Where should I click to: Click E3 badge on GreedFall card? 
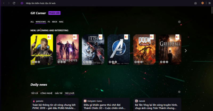tap(177, 37)
